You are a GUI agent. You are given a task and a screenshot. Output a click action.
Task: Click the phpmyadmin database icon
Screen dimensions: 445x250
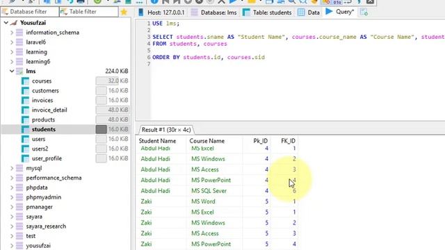[x=19, y=197]
